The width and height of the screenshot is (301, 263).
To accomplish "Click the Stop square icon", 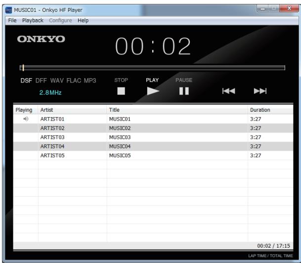I will pos(121,91).
